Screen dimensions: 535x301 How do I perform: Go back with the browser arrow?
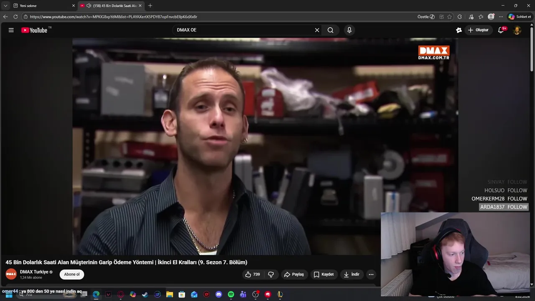click(5, 17)
